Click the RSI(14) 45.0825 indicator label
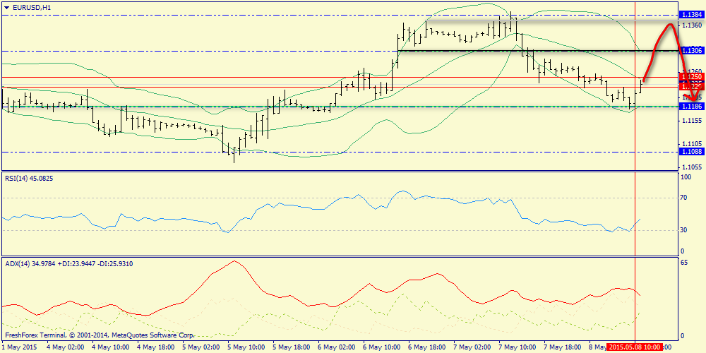706x353 pixels. coord(28,179)
